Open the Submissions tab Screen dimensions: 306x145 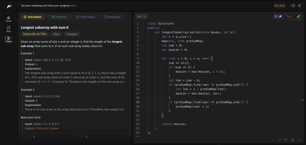pyautogui.click(x=85, y=17)
